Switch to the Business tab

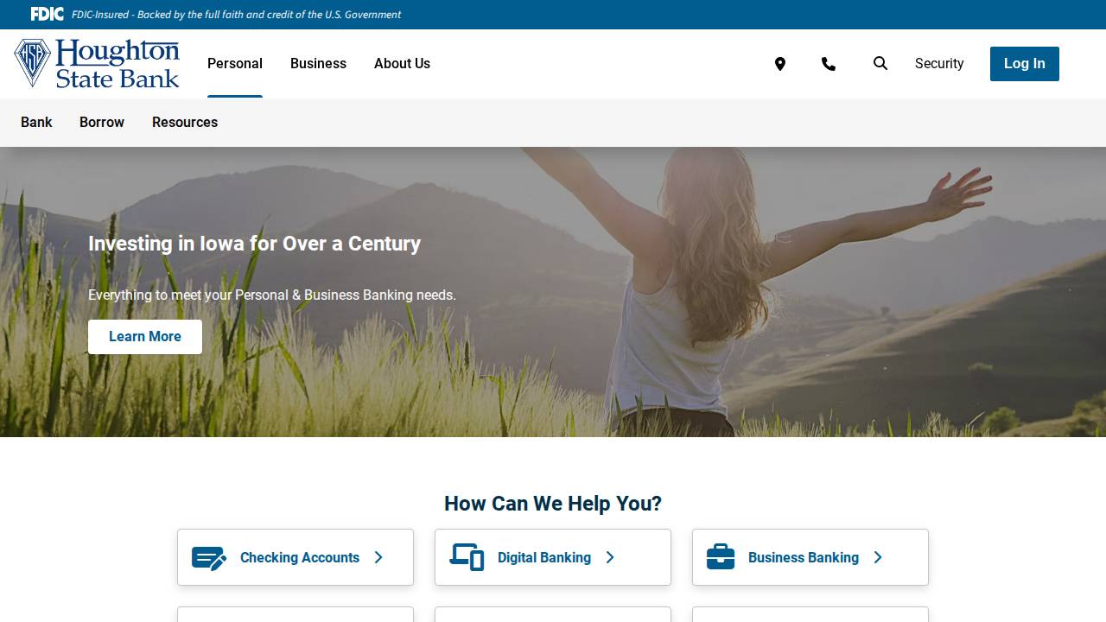tap(318, 63)
